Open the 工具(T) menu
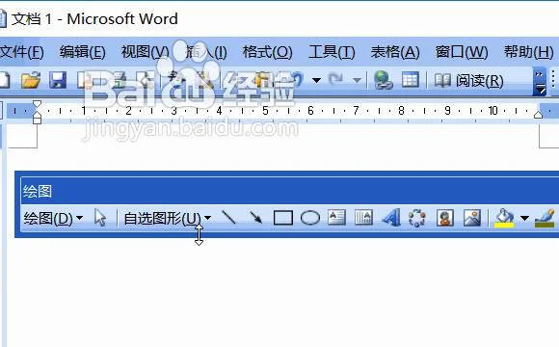The image size is (559, 347). [332, 52]
